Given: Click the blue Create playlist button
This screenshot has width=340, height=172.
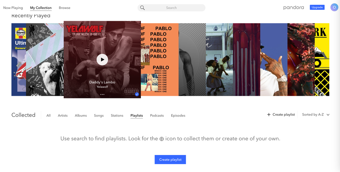Looking at the screenshot, I should [170, 159].
